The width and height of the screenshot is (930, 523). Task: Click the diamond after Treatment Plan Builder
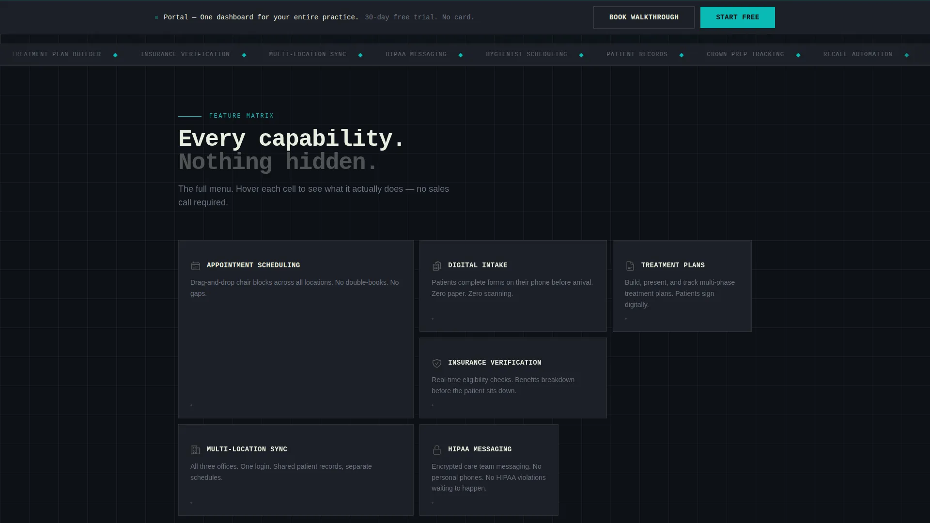(x=115, y=55)
